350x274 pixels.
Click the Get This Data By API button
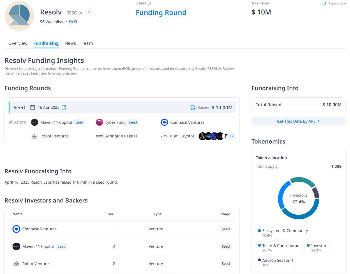299,121
